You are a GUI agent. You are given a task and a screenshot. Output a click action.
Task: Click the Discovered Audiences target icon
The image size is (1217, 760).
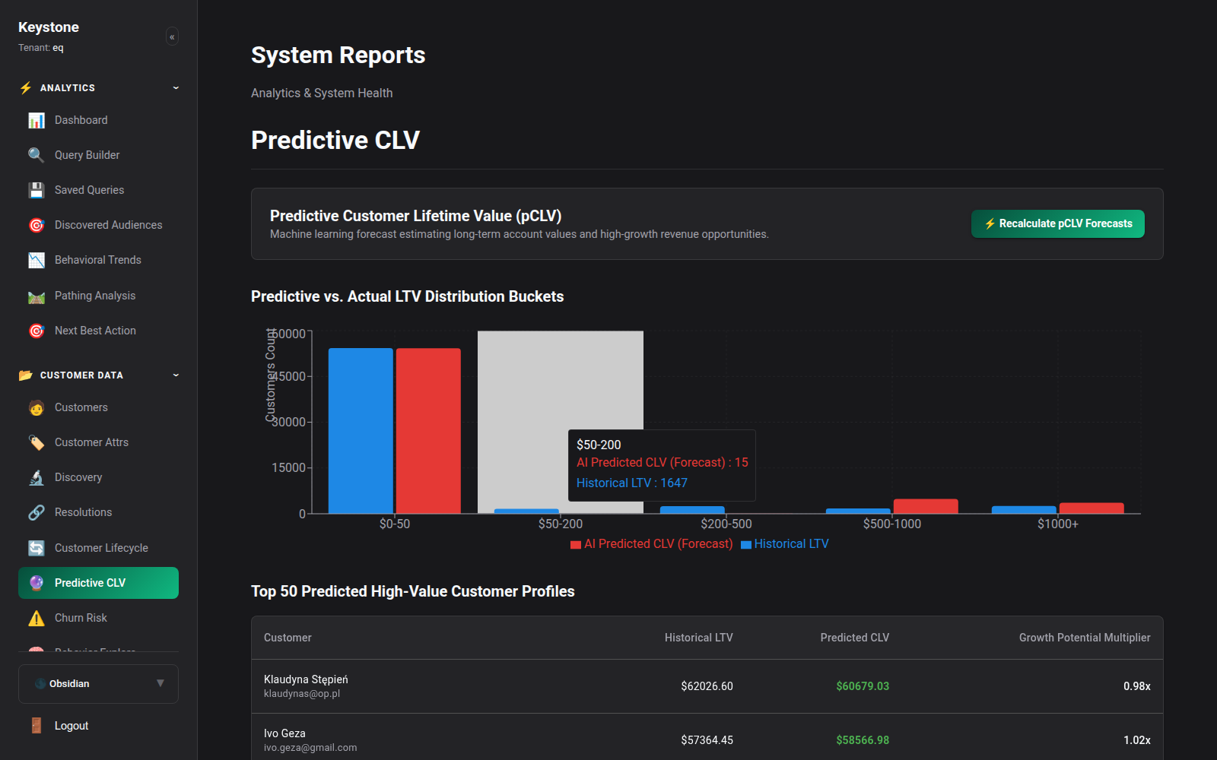(37, 225)
